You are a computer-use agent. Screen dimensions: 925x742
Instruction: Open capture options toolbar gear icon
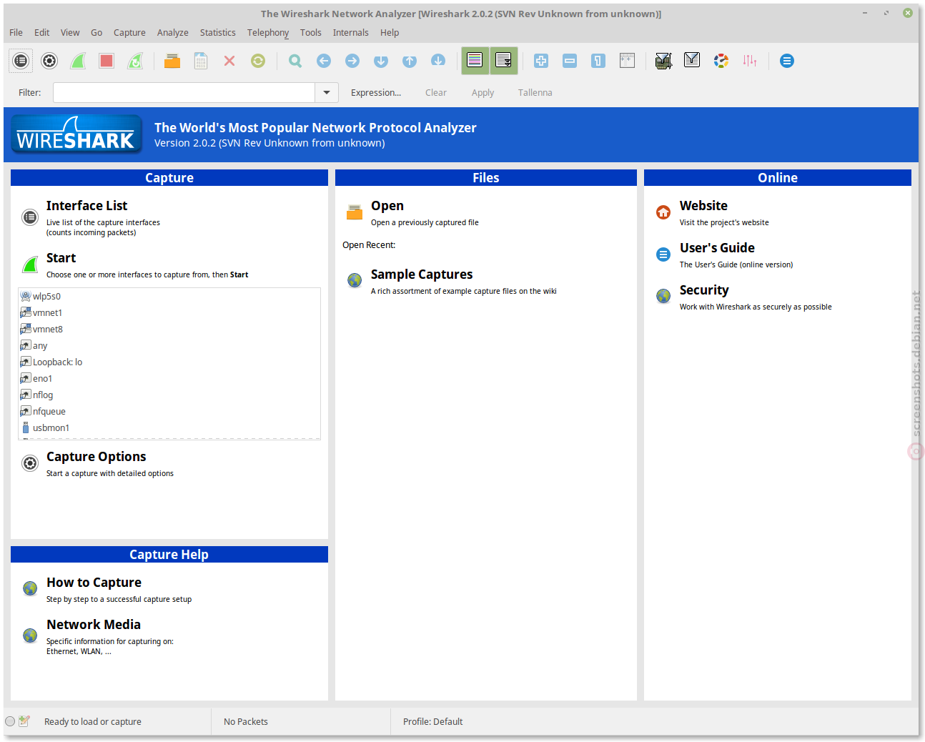tap(49, 61)
